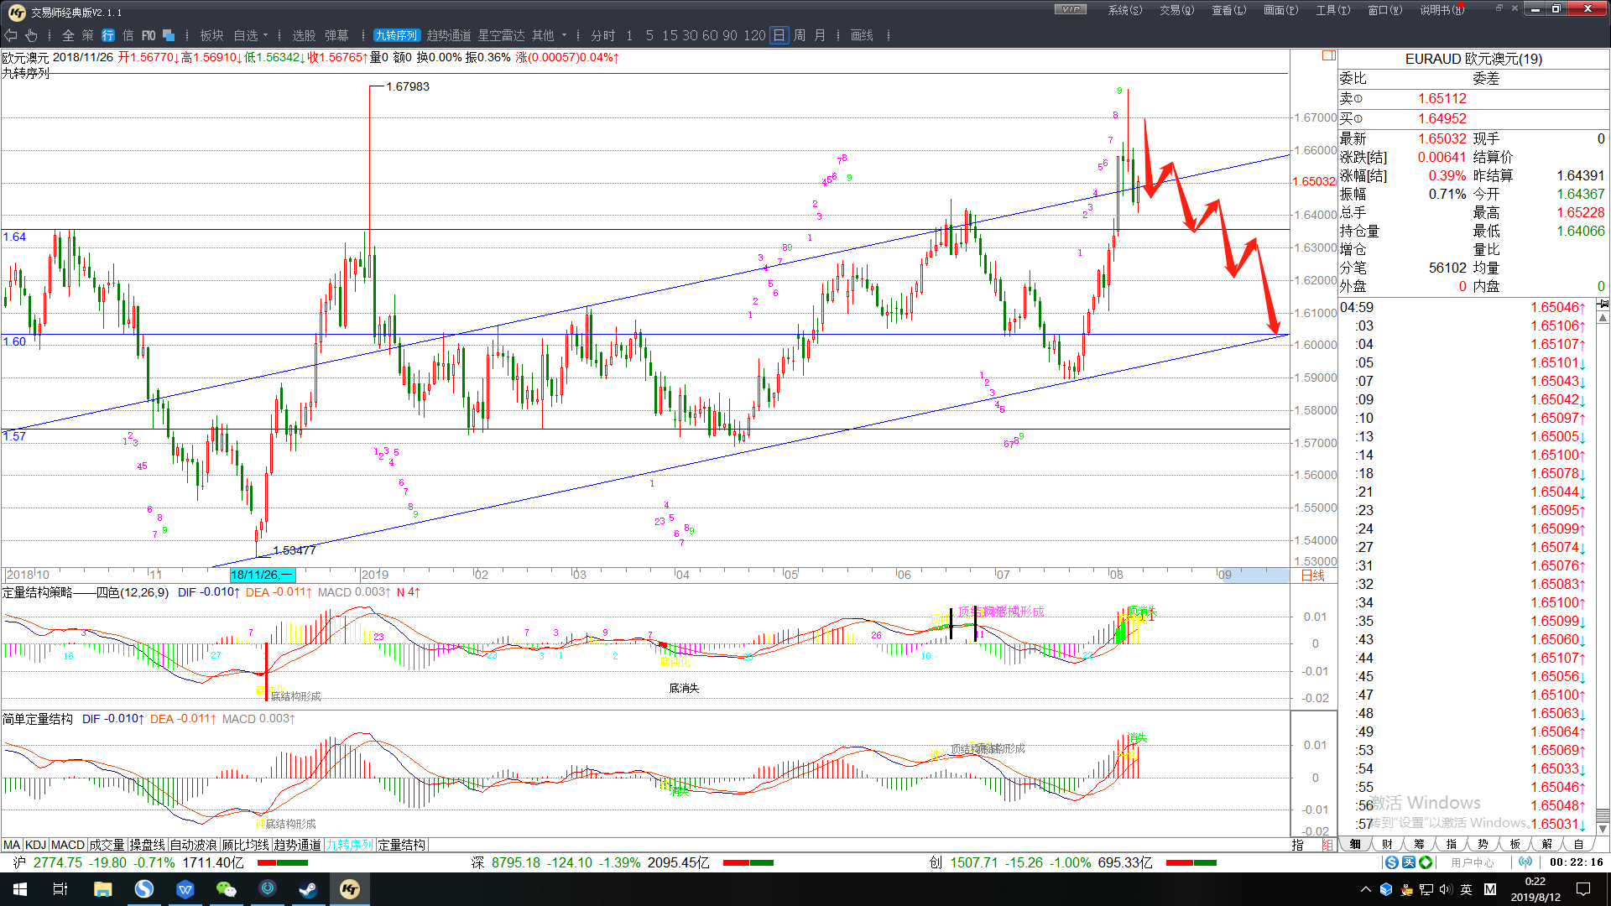This screenshot has height=906, width=1611.
Task: Toggle the 九转序列 indicator button in toolbar
Action: coord(396,35)
